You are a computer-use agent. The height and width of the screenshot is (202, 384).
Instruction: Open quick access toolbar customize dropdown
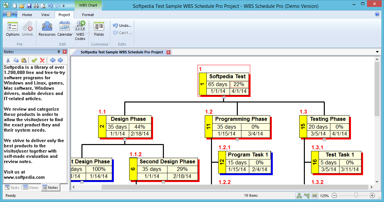(x=64, y=6)
